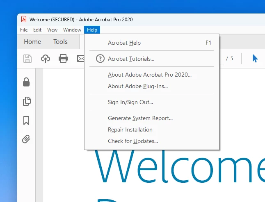
Task: Select Generate System Report entry
Action: click(152, 118)
